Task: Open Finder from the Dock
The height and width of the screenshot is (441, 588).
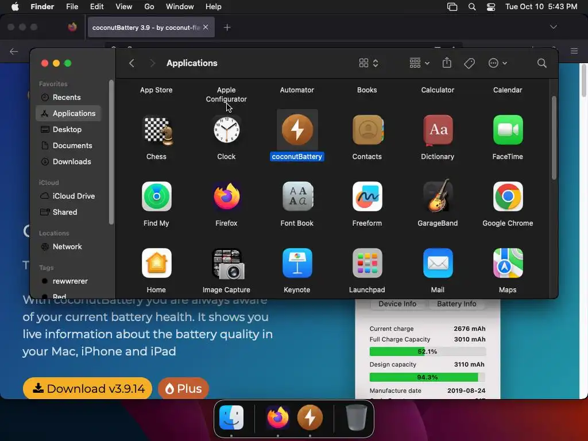Action: [231, 417]
